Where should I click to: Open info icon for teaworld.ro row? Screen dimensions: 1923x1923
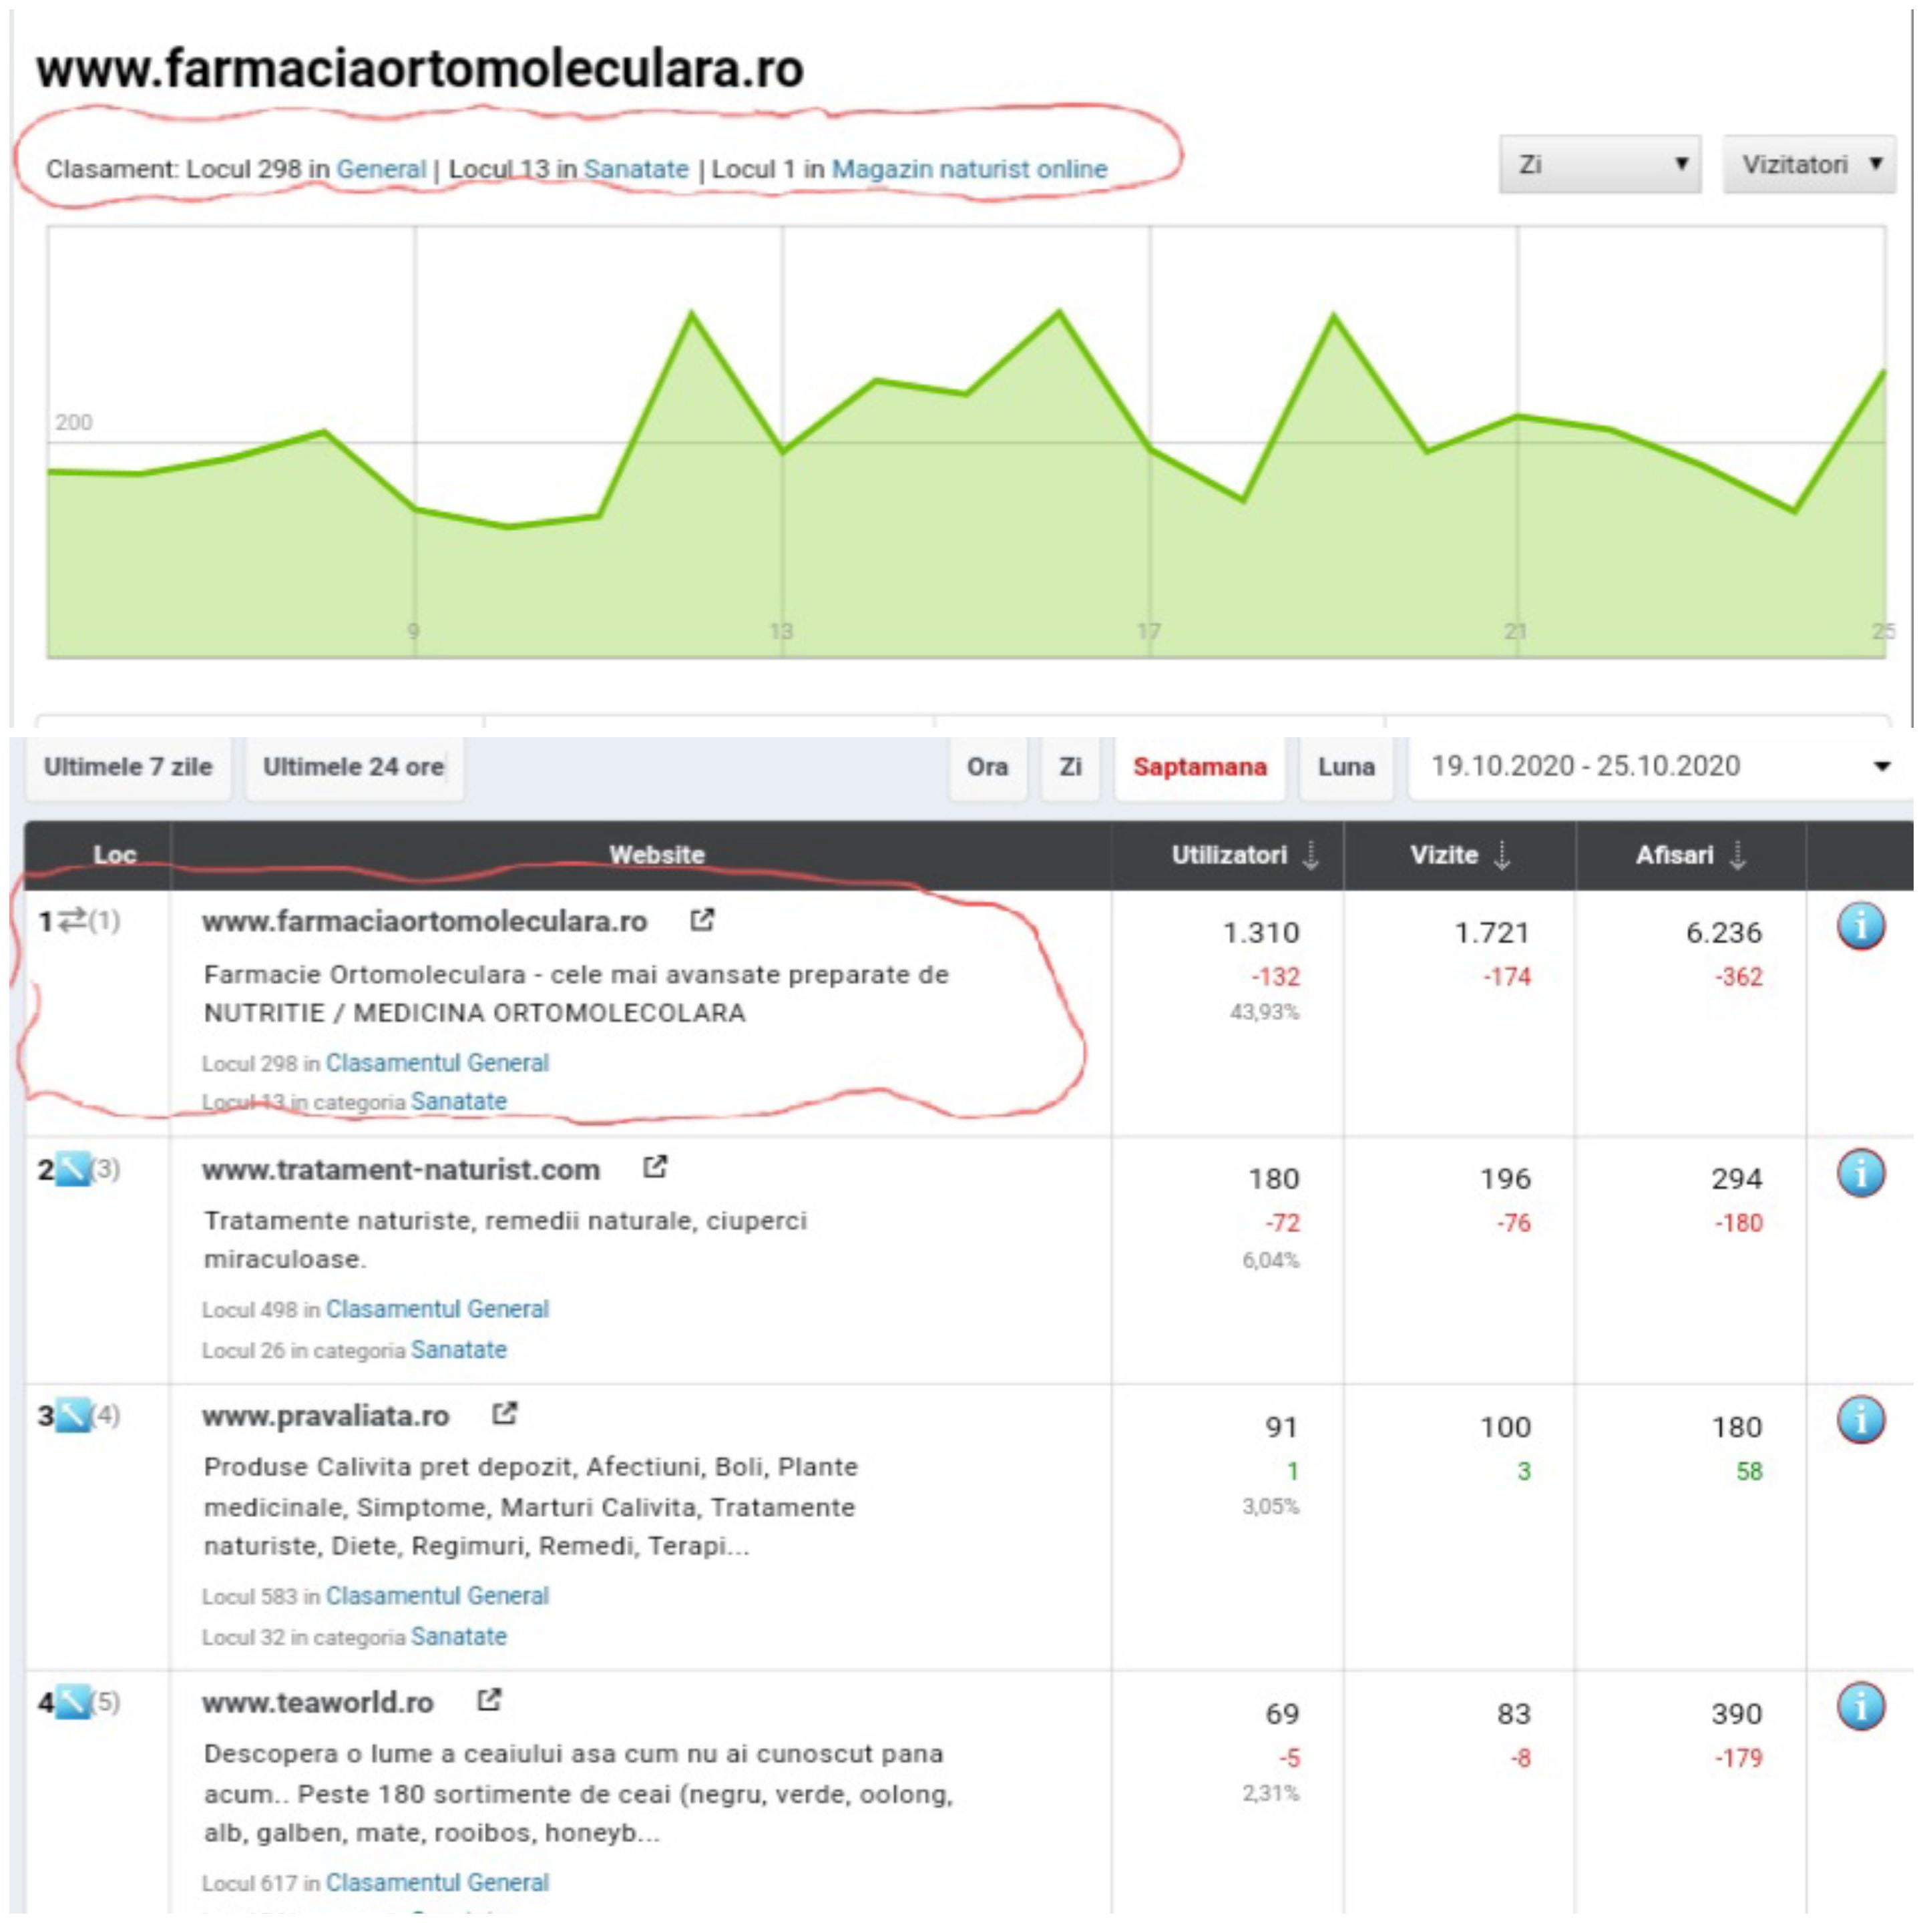tap(1860, 1706)
